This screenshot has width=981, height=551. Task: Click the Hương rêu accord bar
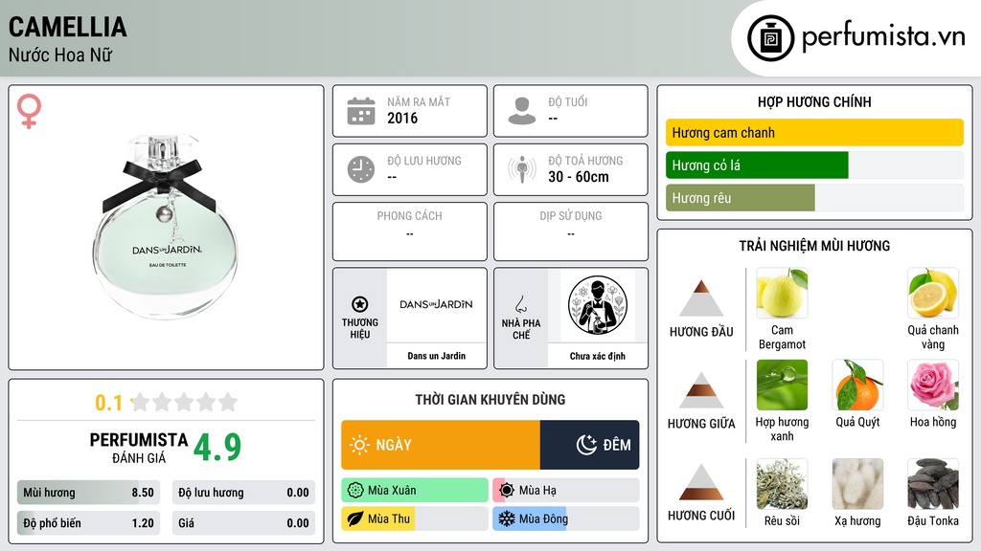(814, 197)
